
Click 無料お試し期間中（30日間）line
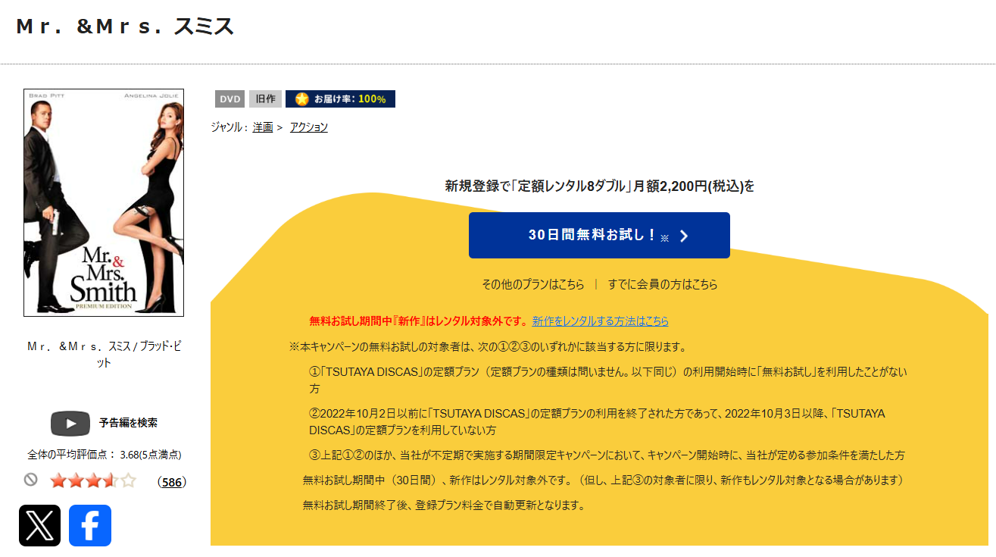pos(603,480)
